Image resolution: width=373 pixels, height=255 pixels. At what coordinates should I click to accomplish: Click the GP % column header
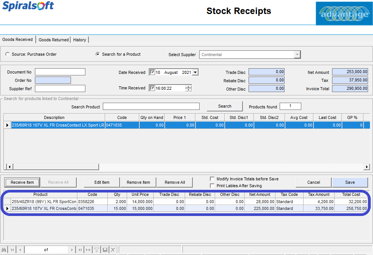[x=352, y=117]
